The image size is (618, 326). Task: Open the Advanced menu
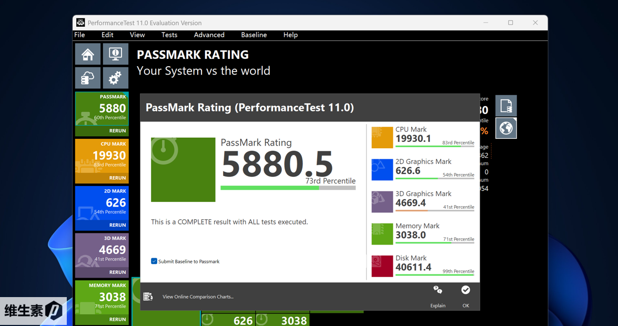[209, 35]
